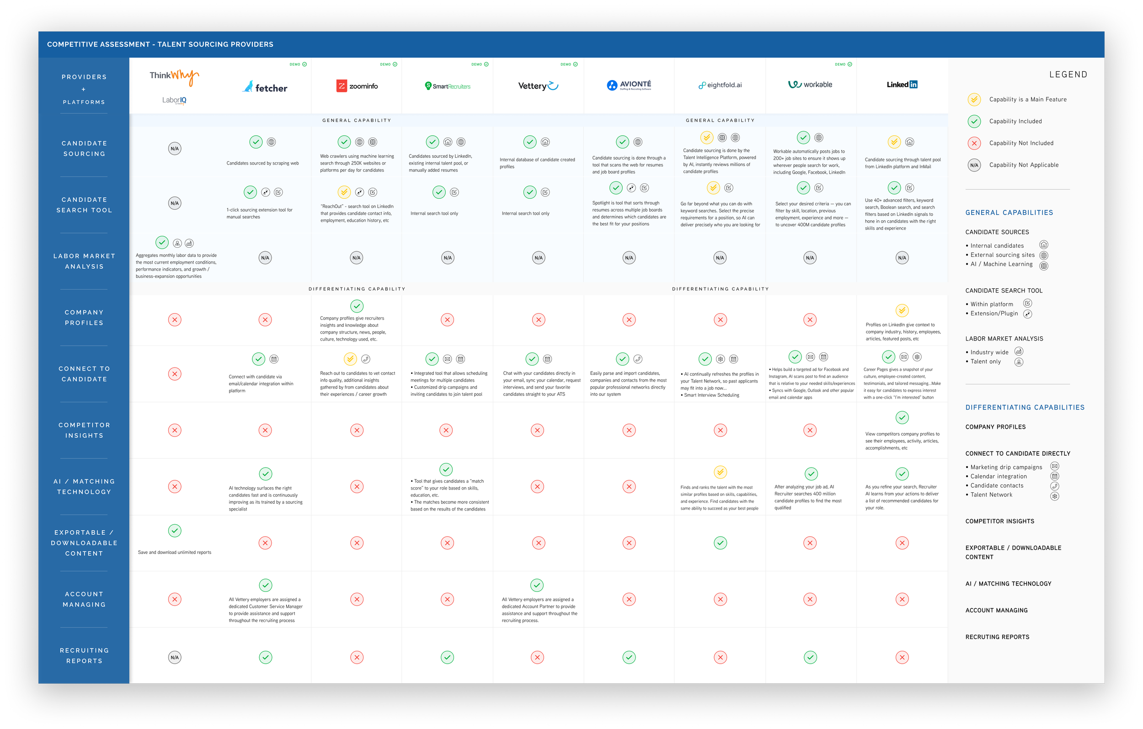This screenshot has width=1143, height=729.
Task: Click N/A badge beside 'Capability Not Applicable'
Action: tap(974, 165)
